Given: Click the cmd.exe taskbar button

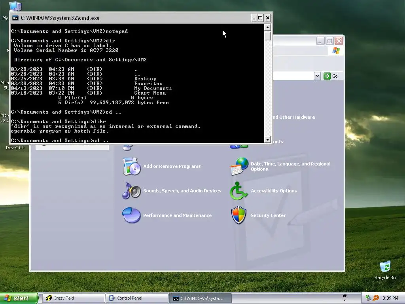Looking at the screenshot, I should (x=200, y=298).
